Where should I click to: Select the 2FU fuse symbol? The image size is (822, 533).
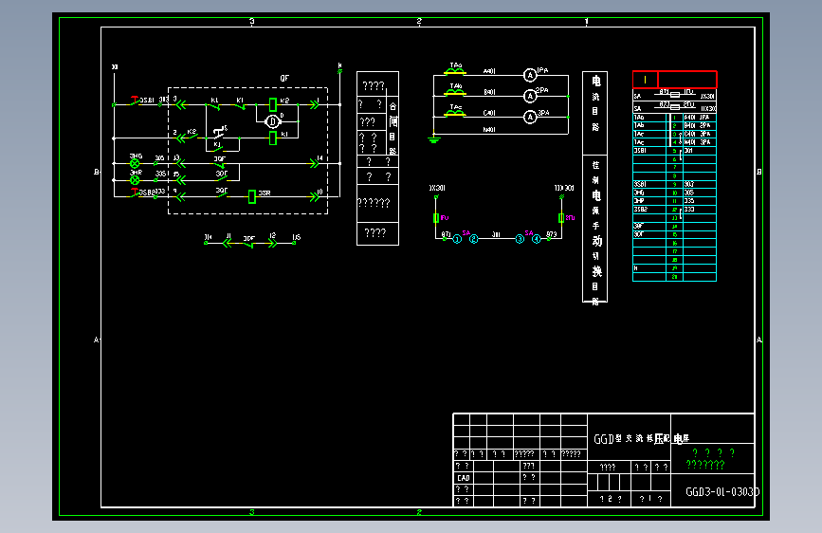561,218
